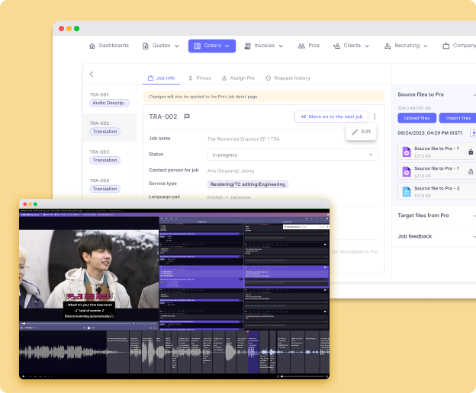Select the TRA-003 Translation job
Screen dimensions: 476x393
(105, 156)
